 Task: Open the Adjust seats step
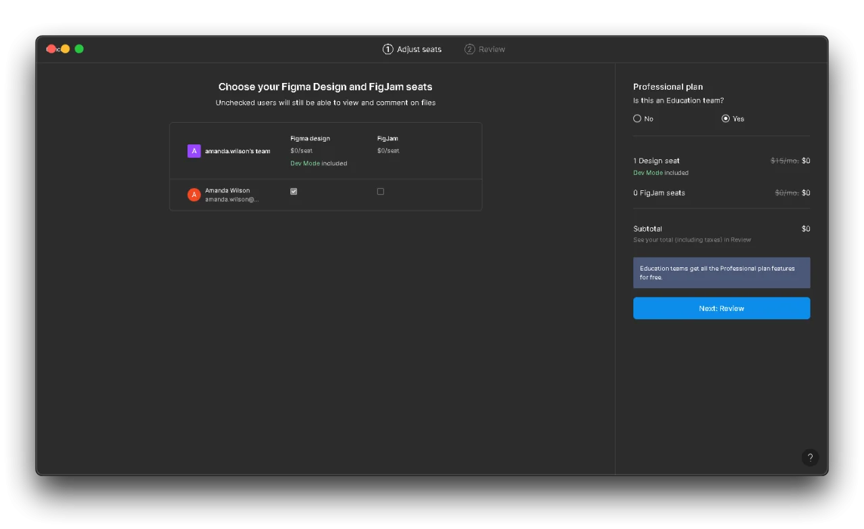click(412, 49)
